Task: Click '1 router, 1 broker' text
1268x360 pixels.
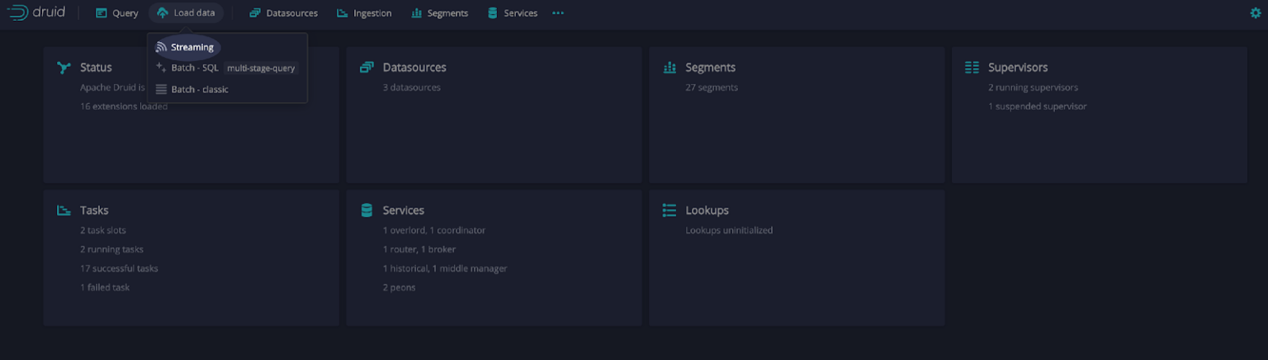Action: 419,249
